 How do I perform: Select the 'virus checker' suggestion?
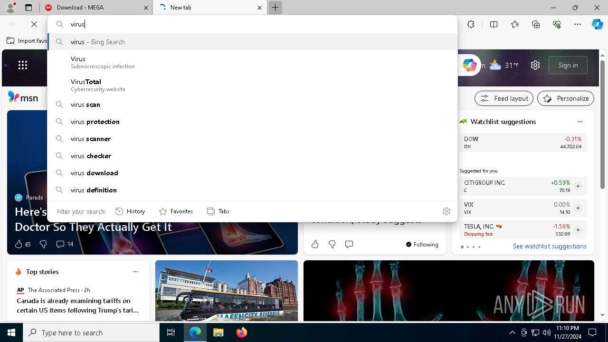click(252, 156)
